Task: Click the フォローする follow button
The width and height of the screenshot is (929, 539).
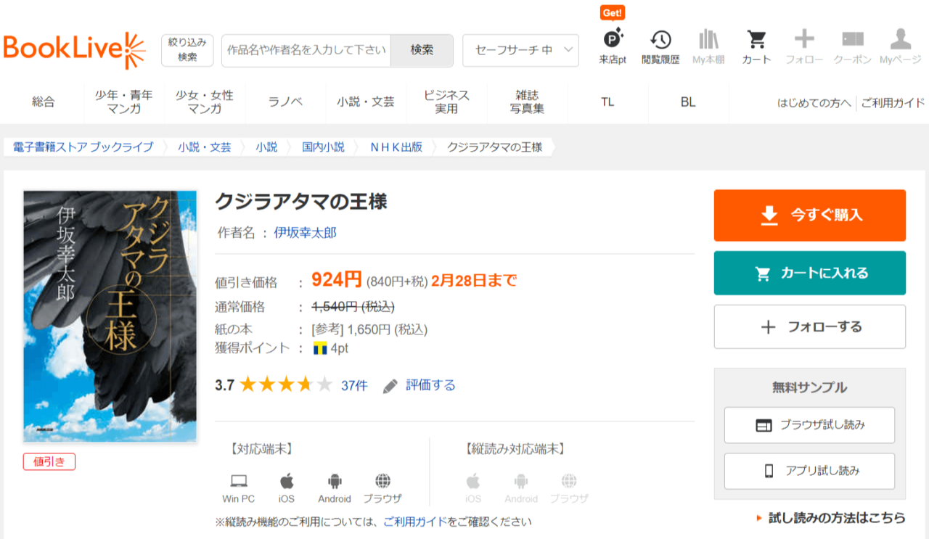Action: [x=810, y=327]
